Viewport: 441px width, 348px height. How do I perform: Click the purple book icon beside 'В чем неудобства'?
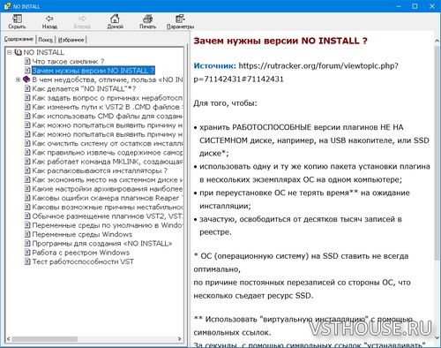[26, 79]
